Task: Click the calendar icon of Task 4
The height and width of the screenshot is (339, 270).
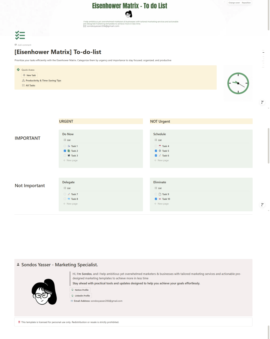Action: pos(160,146)
